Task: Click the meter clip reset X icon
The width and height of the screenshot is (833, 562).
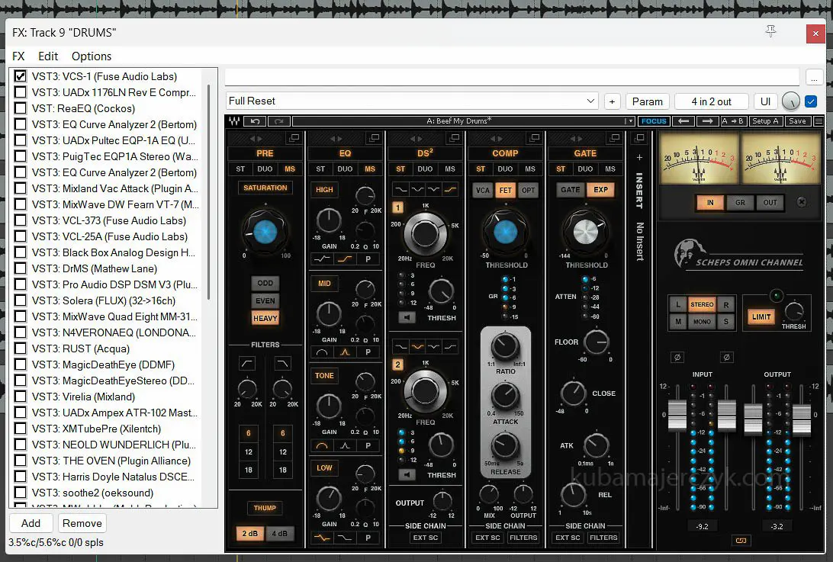Action: coord(801,203)
